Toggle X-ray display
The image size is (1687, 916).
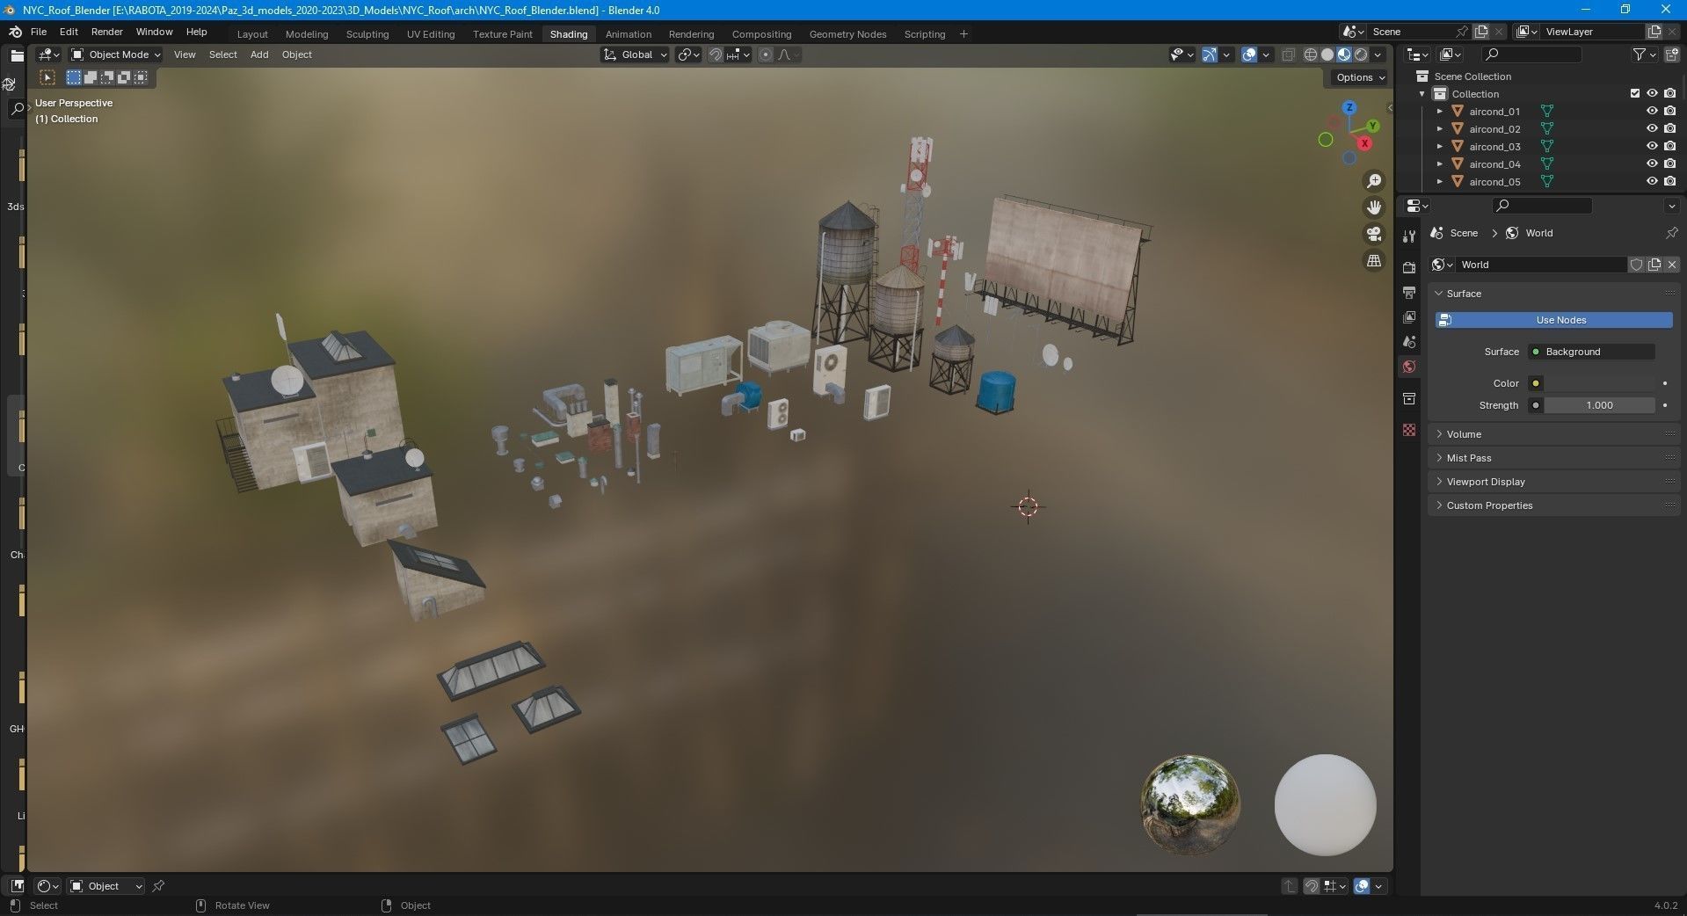1288,55
